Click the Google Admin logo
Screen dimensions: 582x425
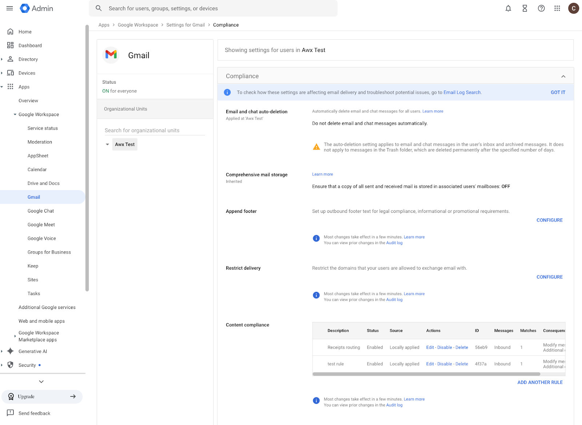click(36, 8)
